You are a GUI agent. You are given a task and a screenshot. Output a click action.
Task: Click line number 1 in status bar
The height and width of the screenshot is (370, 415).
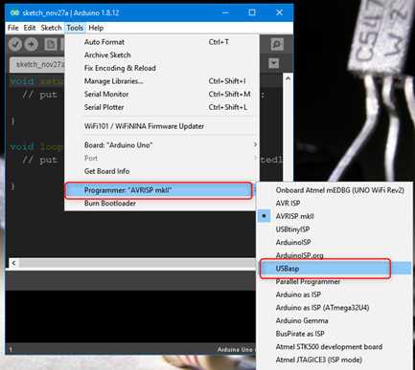11,350
